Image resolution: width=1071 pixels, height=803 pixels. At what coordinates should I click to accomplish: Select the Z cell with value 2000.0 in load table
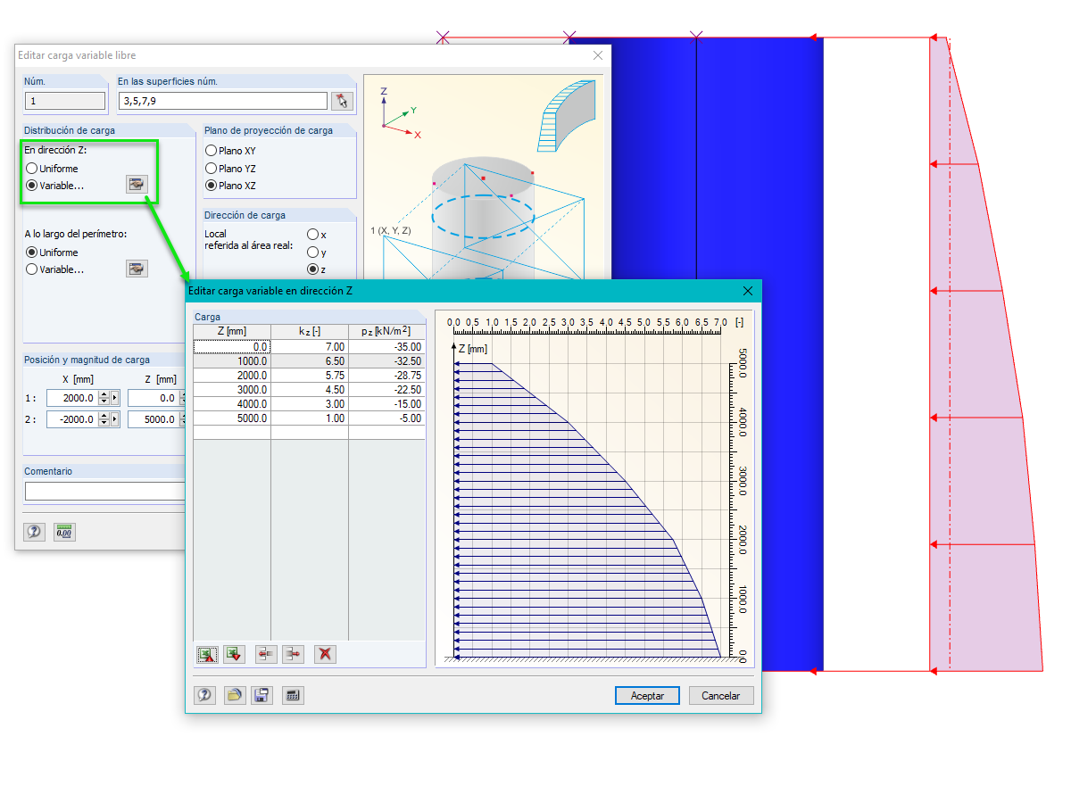tap(232, 376)
